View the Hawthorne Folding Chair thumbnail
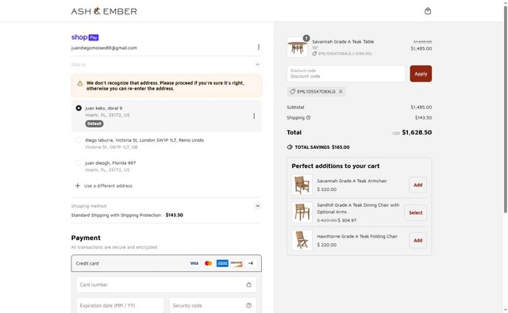This screenshot has height=313, width=508. 302,240
